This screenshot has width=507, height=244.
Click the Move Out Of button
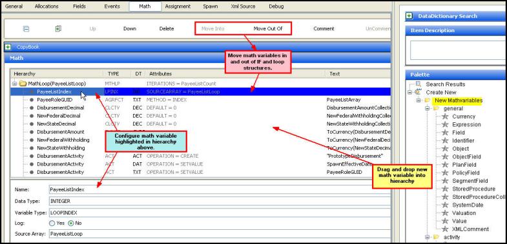click(x=268, y=29)
